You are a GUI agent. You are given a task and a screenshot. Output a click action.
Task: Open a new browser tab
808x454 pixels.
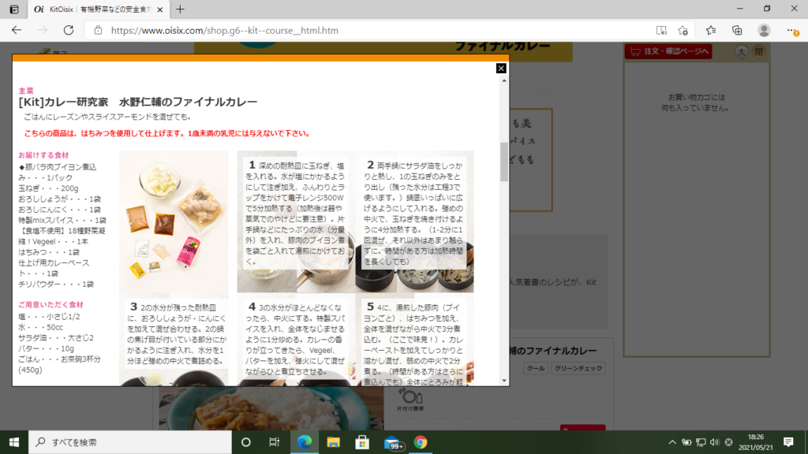180,9
